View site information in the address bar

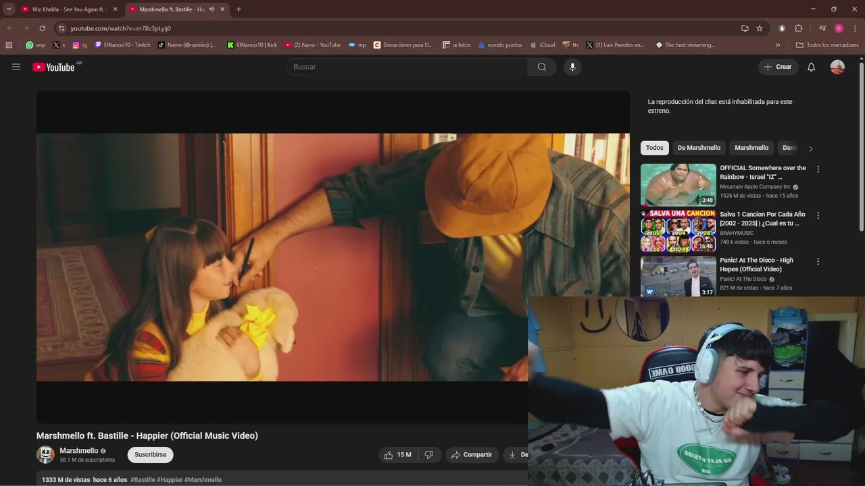(61, 28)
